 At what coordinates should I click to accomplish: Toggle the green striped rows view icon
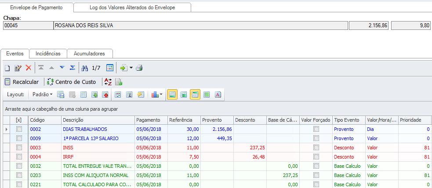(x=207, y=94)
